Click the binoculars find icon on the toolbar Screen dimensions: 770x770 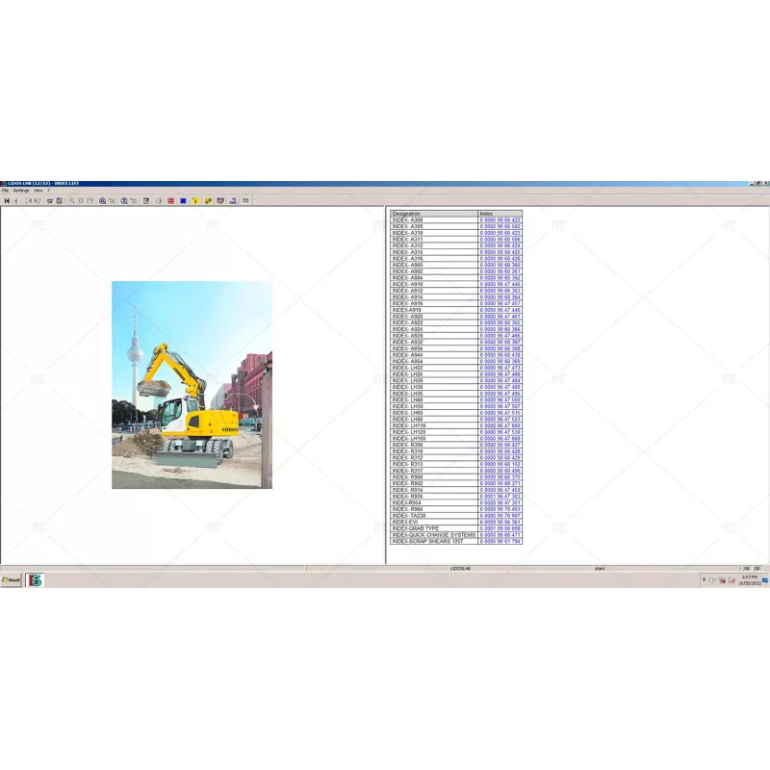[x=49, y=199]
